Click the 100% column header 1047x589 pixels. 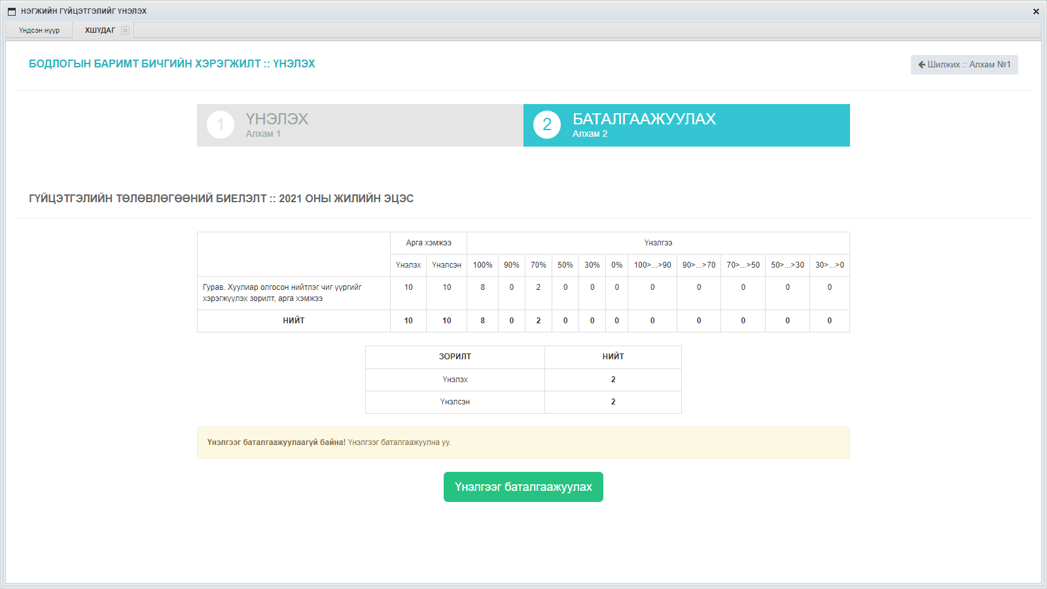[x=483, y=265]
